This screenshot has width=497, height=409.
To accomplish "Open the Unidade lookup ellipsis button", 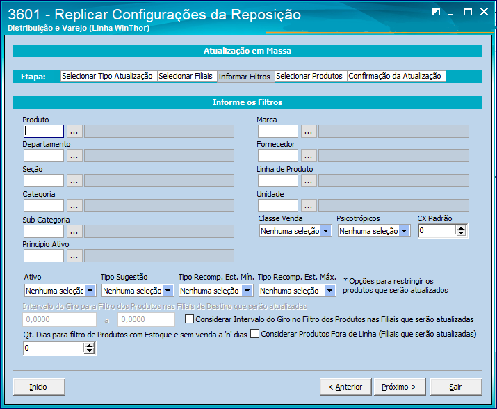I will [309, 206].
